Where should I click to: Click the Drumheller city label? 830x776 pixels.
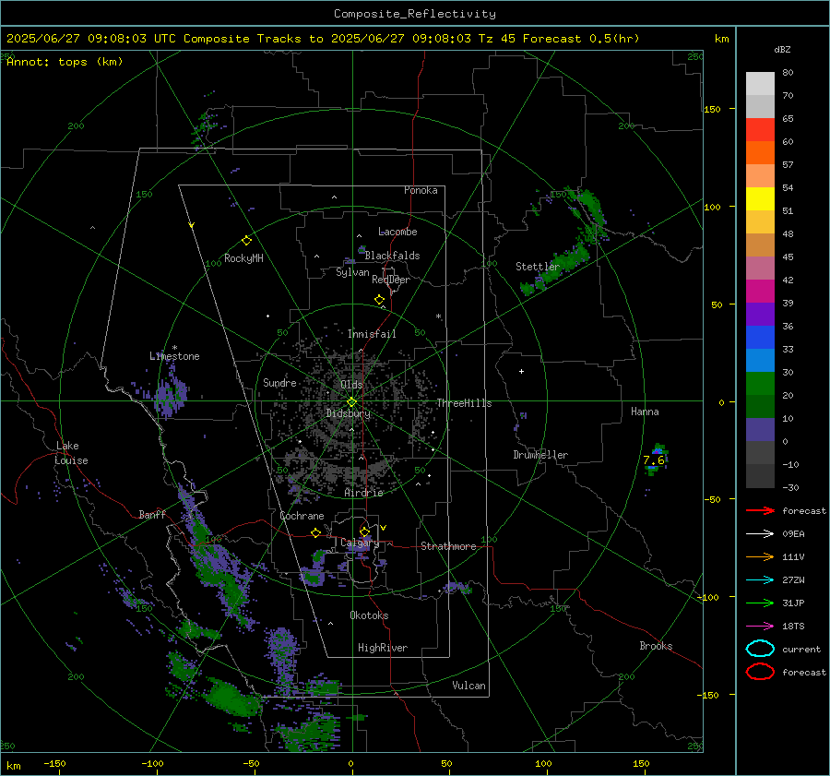pyautogui.click(x=540, y=455)
